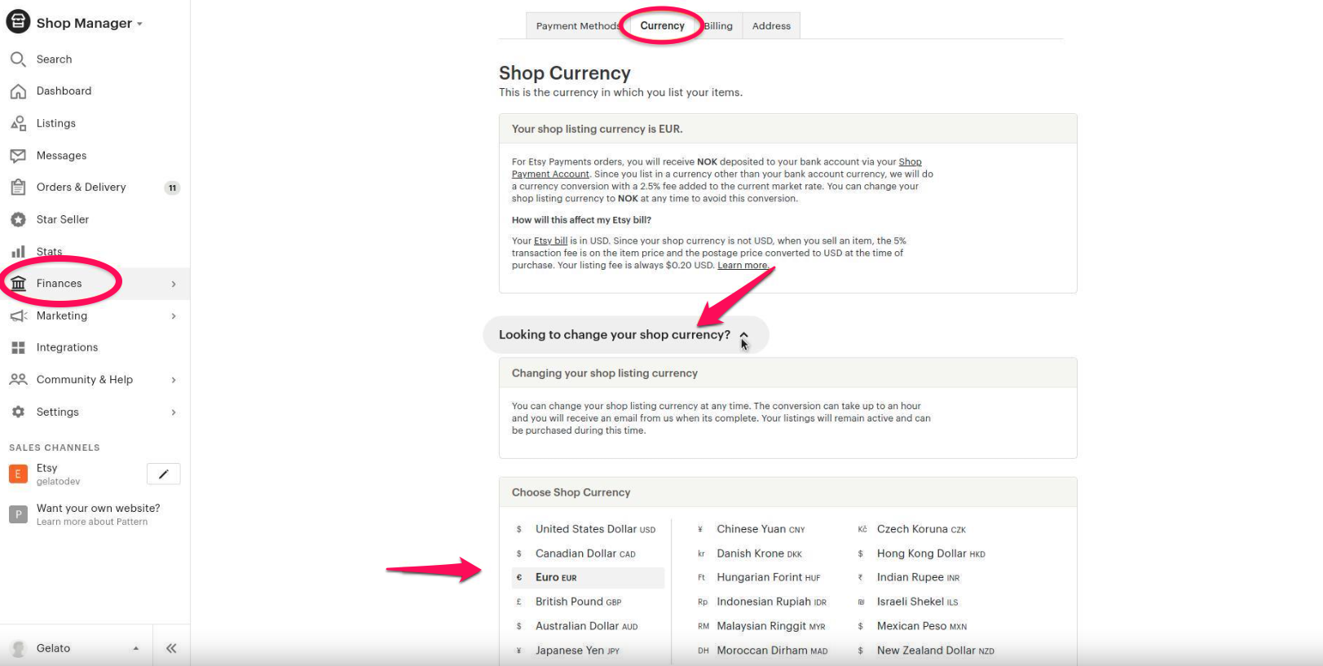Open the Address tab
This screenshot has height=666, width=1323.
[771, 26]
